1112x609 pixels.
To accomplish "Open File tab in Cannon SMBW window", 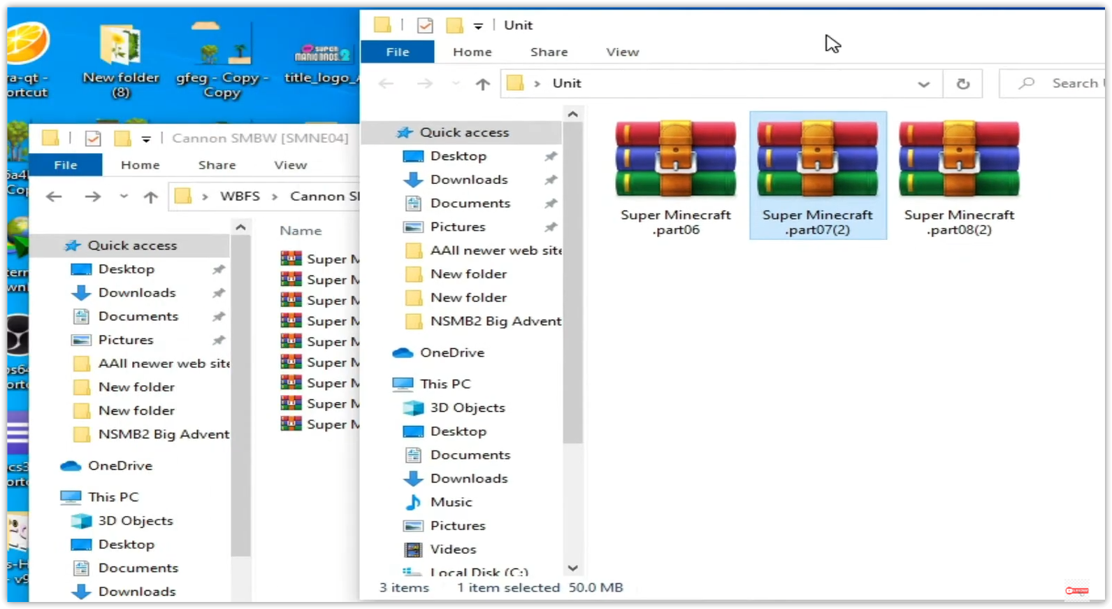I will click(66, 165).
